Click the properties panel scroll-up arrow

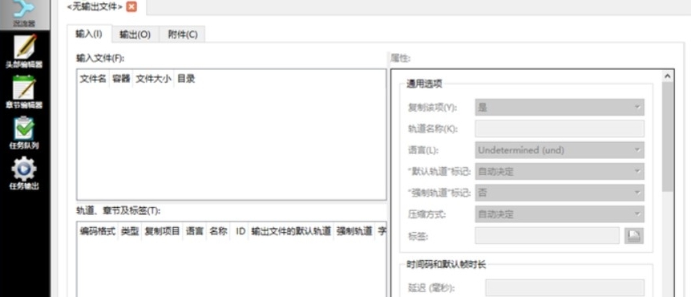[x=667, y=76]
